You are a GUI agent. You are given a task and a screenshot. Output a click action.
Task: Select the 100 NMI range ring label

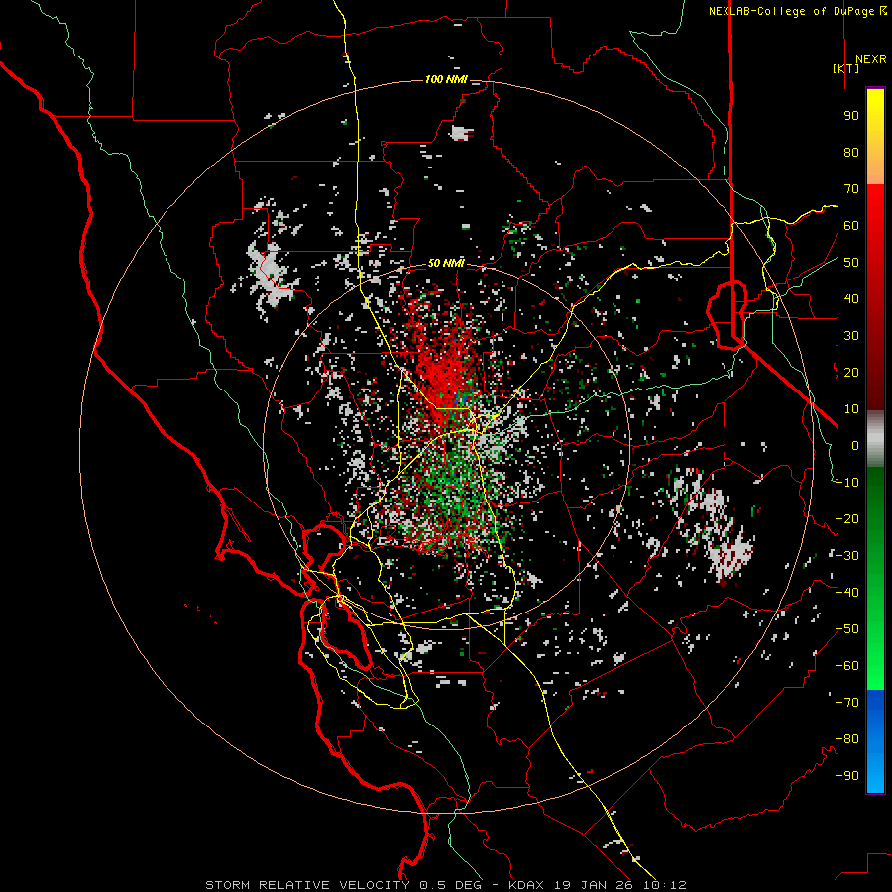[x=446, y=79]
